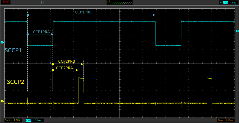Image resolution: width=239 pixels, height=123 pixels.
Task: Open the CH2 2.00V vertical scale setting
Action: (x=38, y=120)
